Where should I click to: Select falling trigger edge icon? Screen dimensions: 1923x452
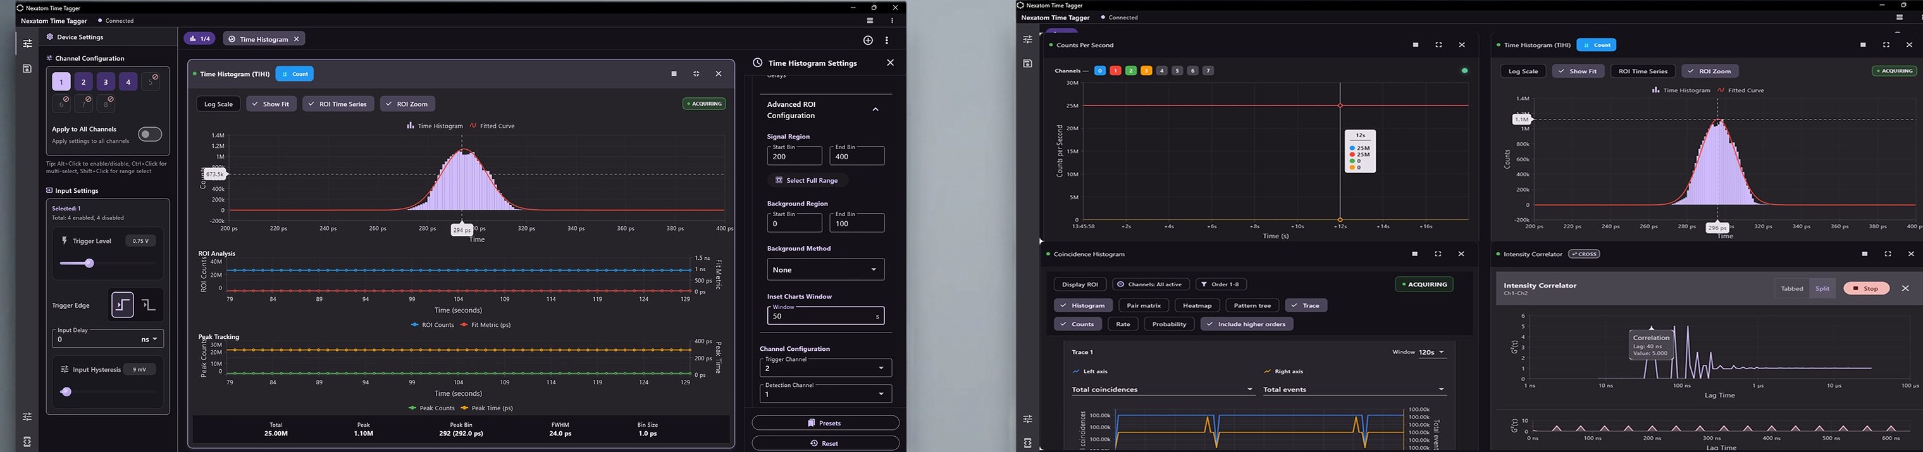click(149, 304)
